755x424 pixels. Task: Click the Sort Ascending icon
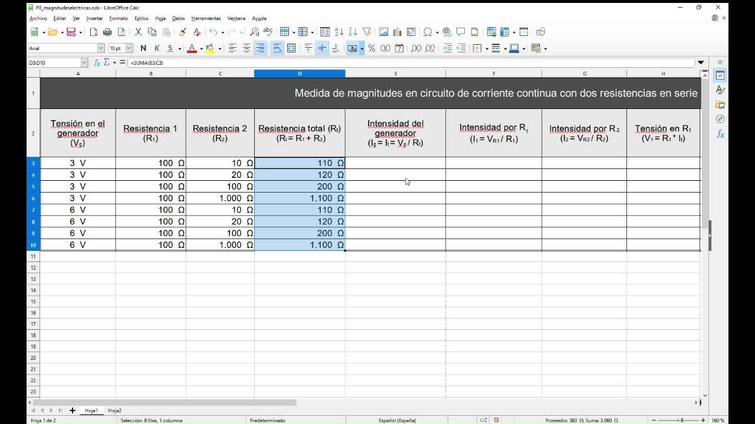[339, 32]
